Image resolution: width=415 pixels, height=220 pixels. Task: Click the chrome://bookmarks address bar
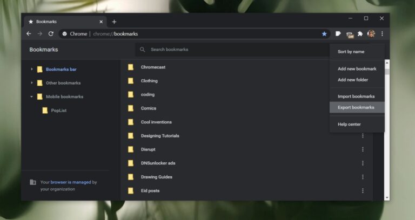pos(193,34)
